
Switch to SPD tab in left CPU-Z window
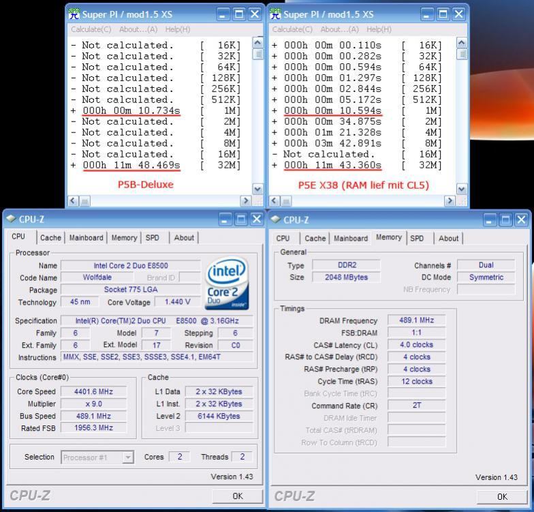pyautogui.click(x=153, y=237)
